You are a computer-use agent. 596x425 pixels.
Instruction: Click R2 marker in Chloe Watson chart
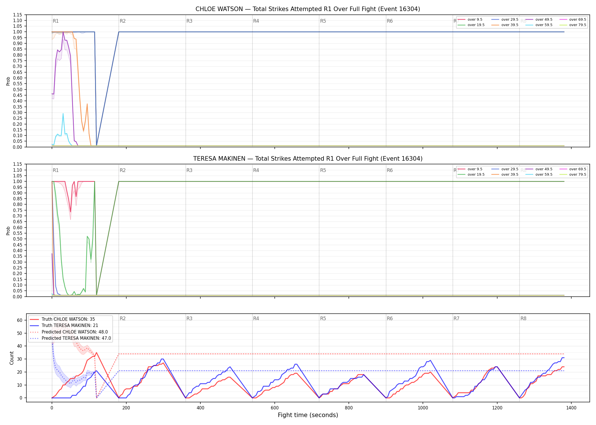tap(123, 21)
